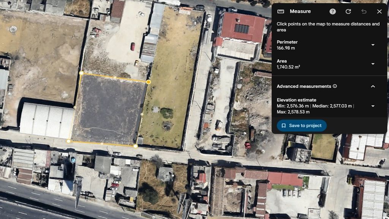
Task: Select the bottom-right corner vertex of polygon
Action: click(x=135, y=146)
